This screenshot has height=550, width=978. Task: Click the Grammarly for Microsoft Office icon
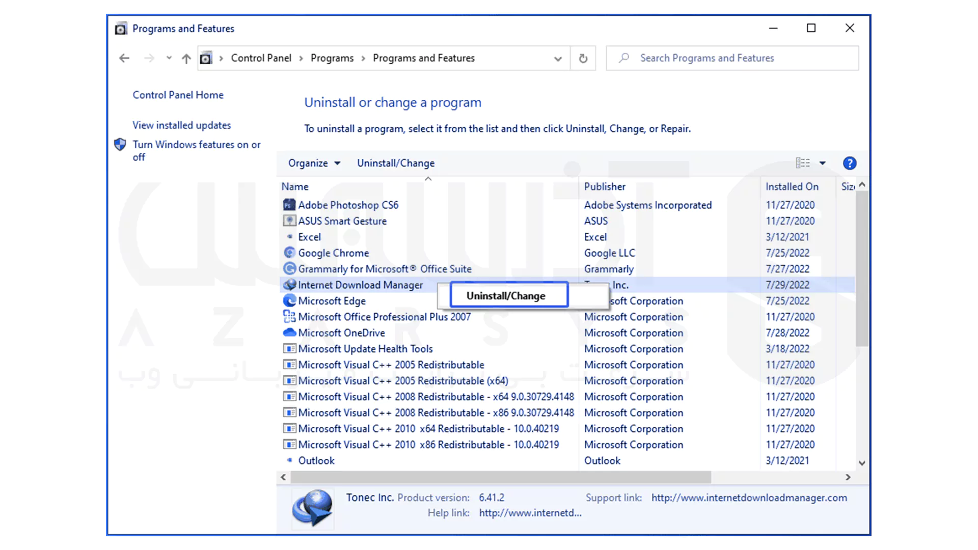point(289,268)
